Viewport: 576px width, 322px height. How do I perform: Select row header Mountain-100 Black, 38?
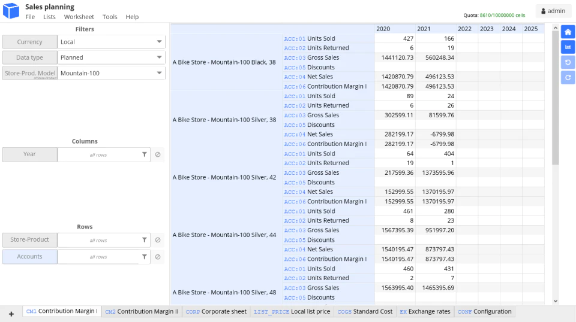click(x=226, y=62)
